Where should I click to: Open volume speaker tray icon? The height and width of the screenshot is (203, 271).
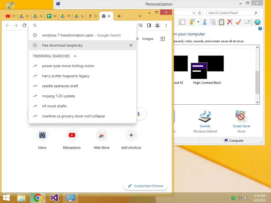[246, 198]
